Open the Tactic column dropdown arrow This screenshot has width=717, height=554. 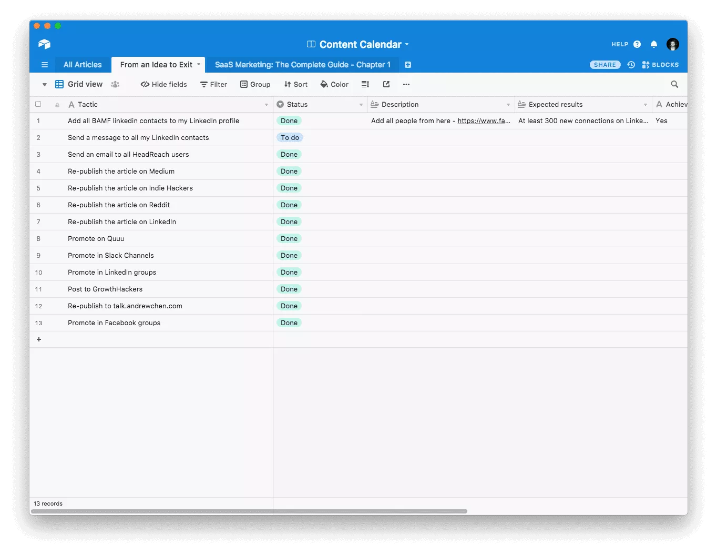[x=267, y=105]
